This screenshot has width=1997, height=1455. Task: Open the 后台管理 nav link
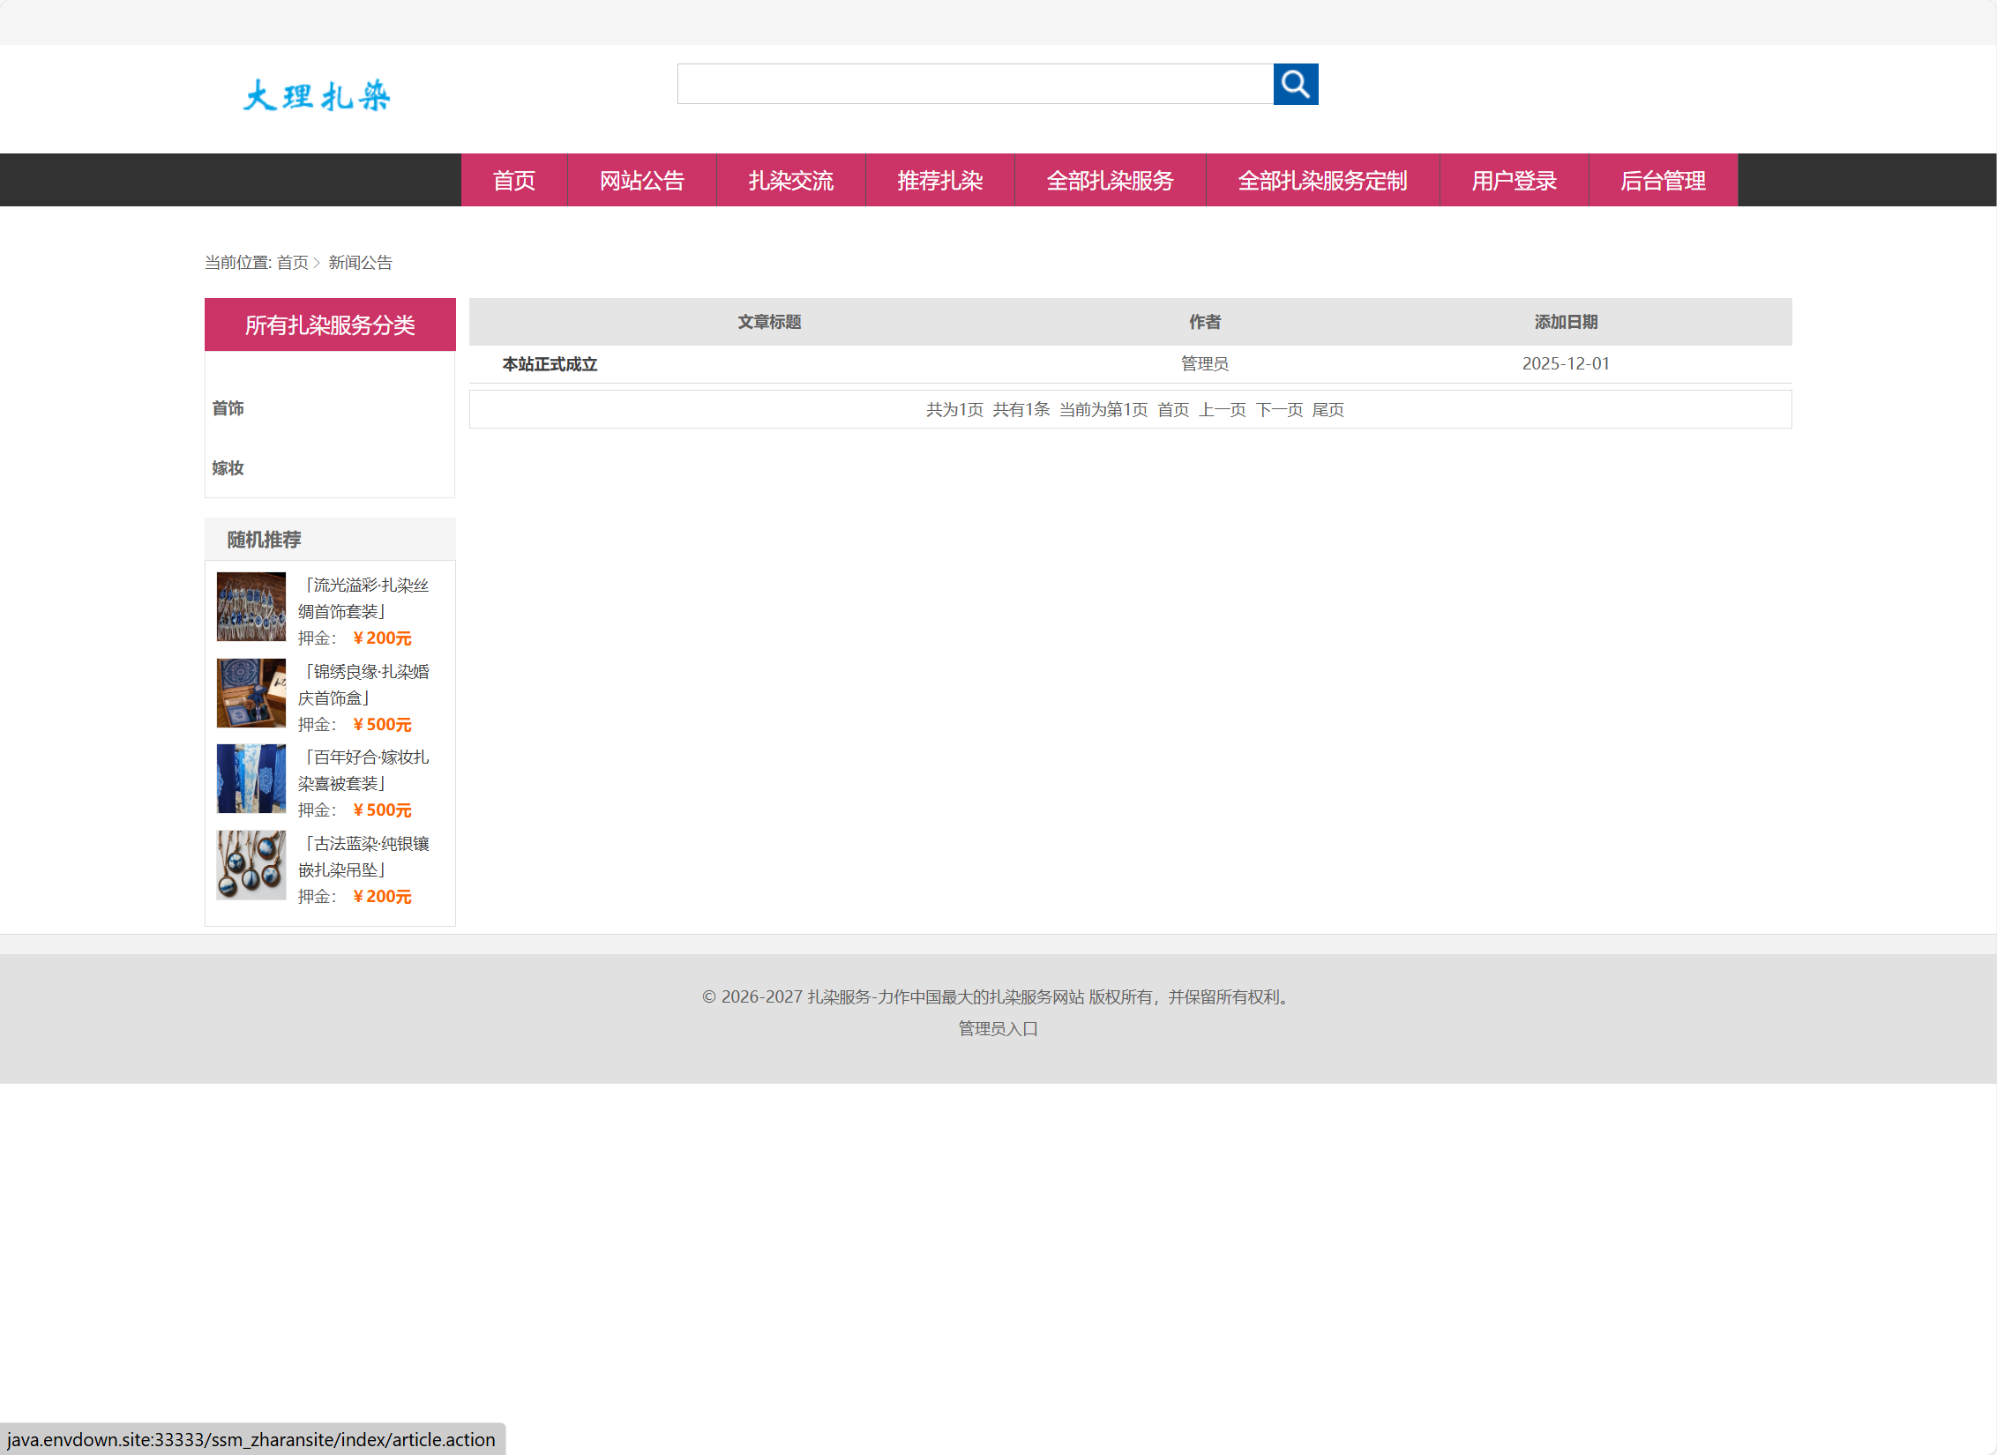click(1663, 181)
